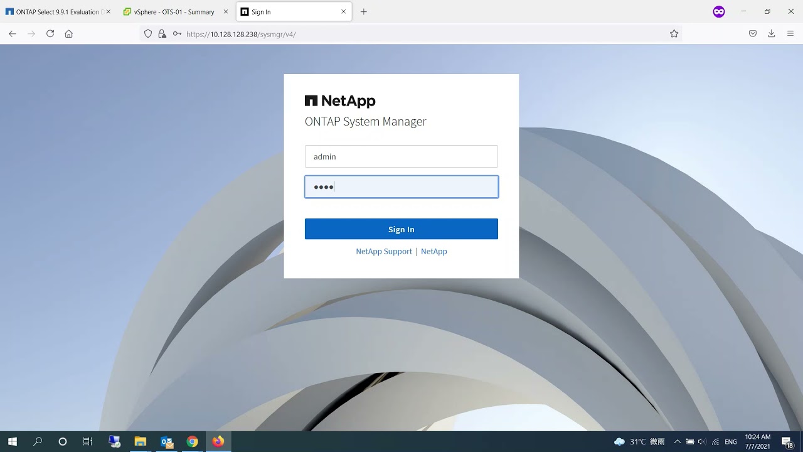Viewport: 803px width, 452px height.
Task: Open the Firefox application menu
Action: click(x=790, y=34)
